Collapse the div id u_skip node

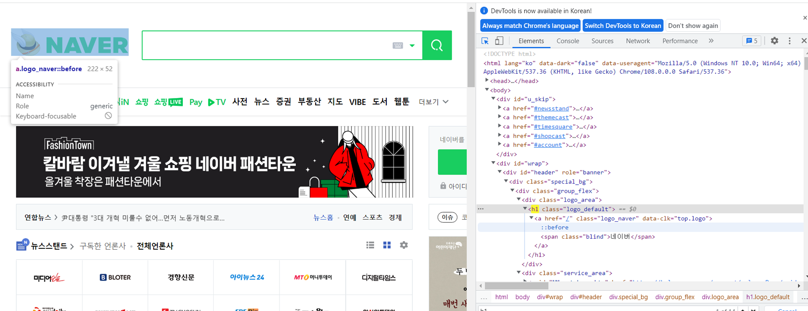click(x=493, y=99)
